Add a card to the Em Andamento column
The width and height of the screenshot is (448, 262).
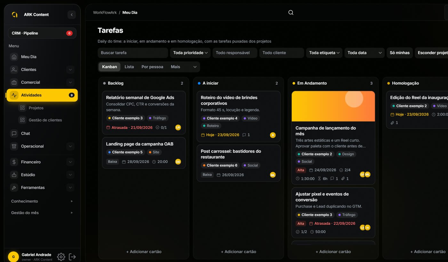pyautogui.click(x=333, y=252)
